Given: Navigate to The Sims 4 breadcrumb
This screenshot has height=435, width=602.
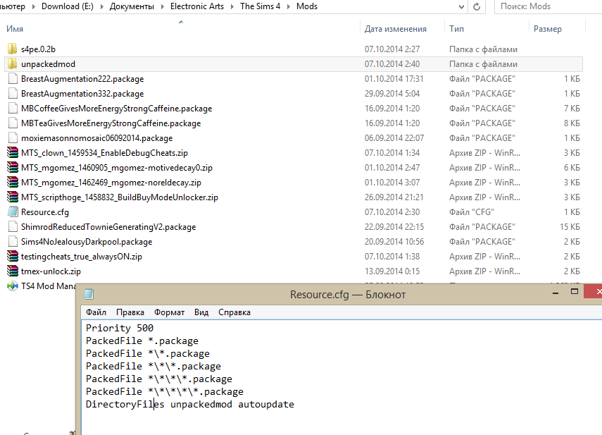Looking at the screenshot, I should pos(261,6).
